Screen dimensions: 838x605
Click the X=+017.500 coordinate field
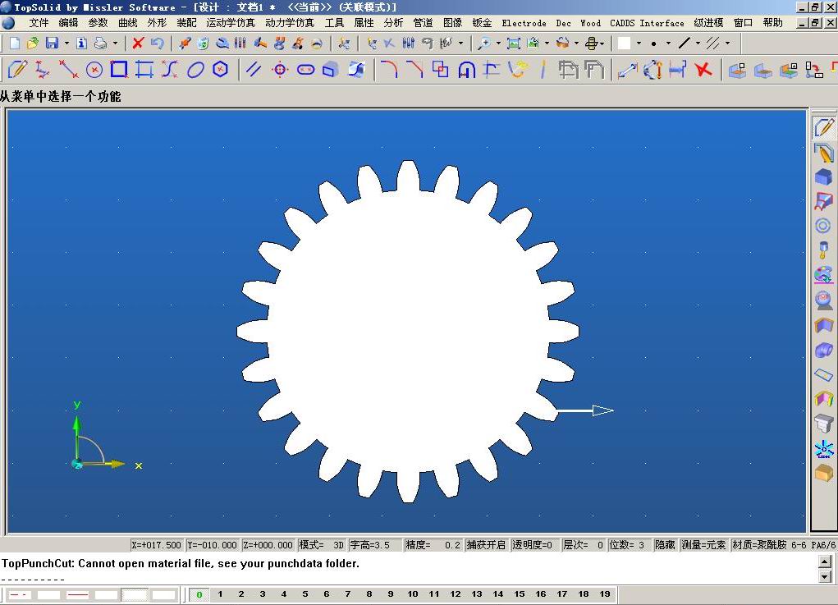[x=157, y=544]
